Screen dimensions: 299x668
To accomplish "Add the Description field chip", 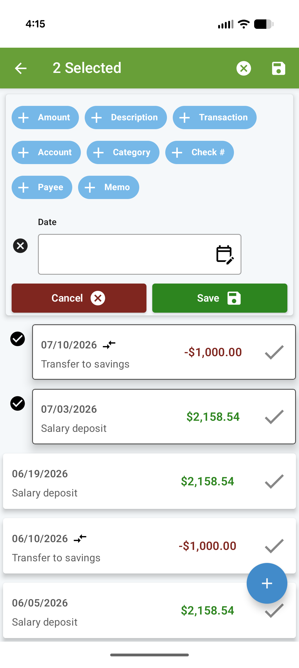I will click(126, 118).
